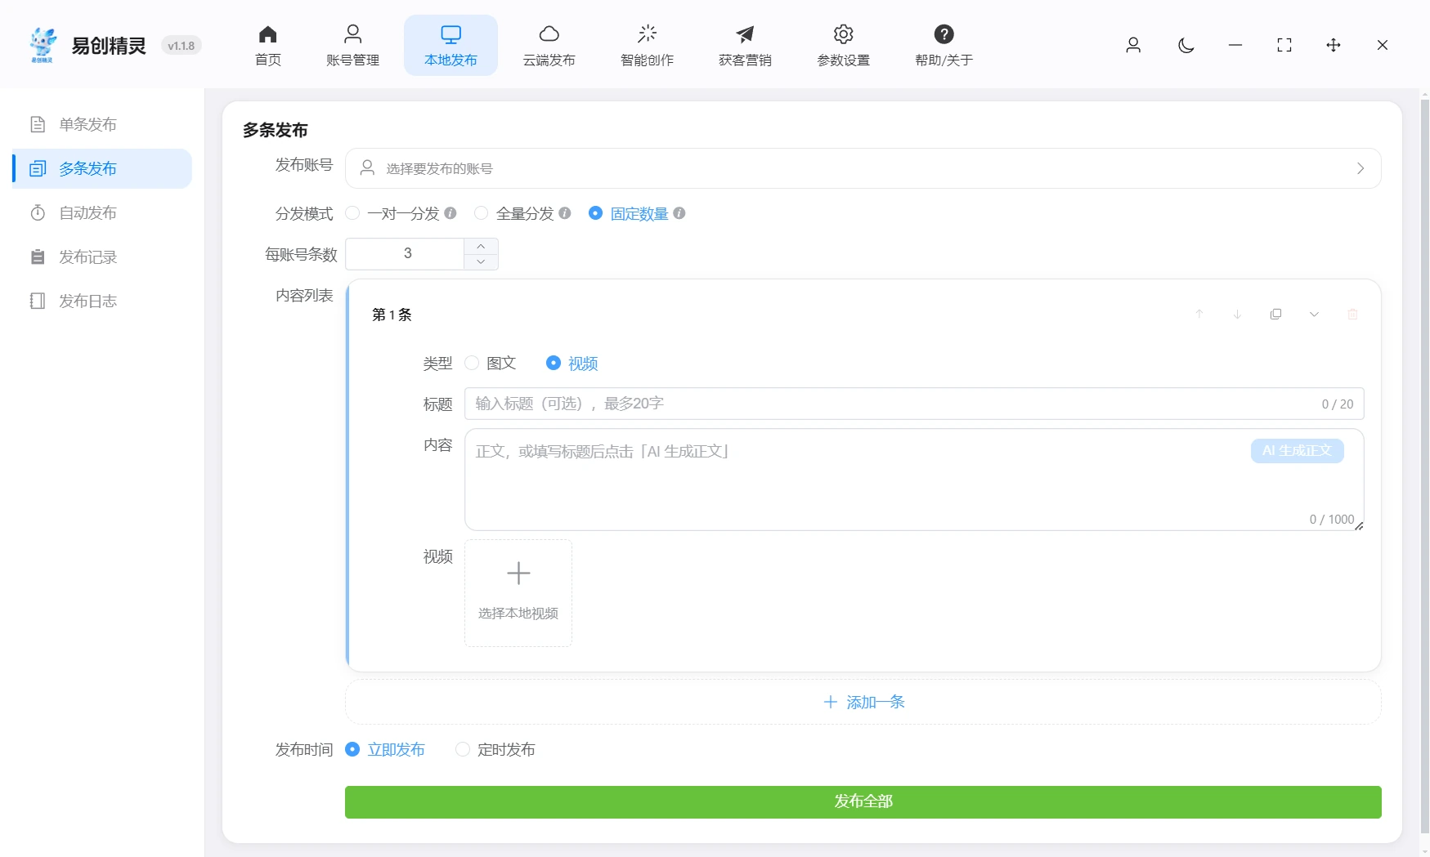The height and width of the screenshot is (857, 1430).
Task: Select 图文 content type
Action: pos(491,363)
